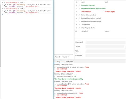This screenshot has height=99, width=126.
Task: Select the '/cart' target in row 1
Action: pyautogui.click(x=106, y=2)
